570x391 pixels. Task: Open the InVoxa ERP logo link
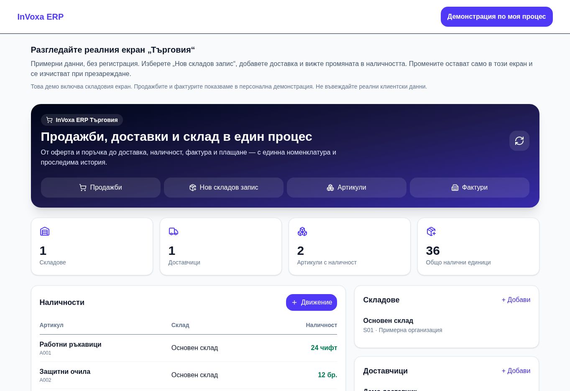[41, 17]
